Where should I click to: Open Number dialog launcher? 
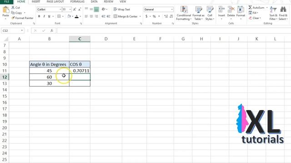pos(173,24)
